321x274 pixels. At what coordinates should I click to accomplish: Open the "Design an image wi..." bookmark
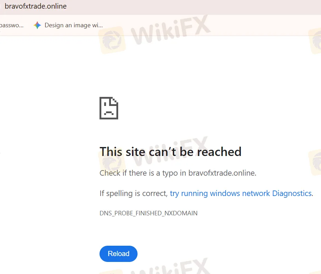74,25
